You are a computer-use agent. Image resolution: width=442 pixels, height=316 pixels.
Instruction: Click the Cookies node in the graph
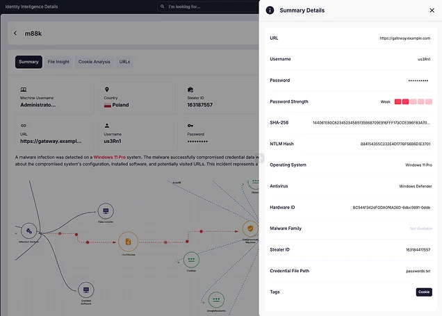191,260
